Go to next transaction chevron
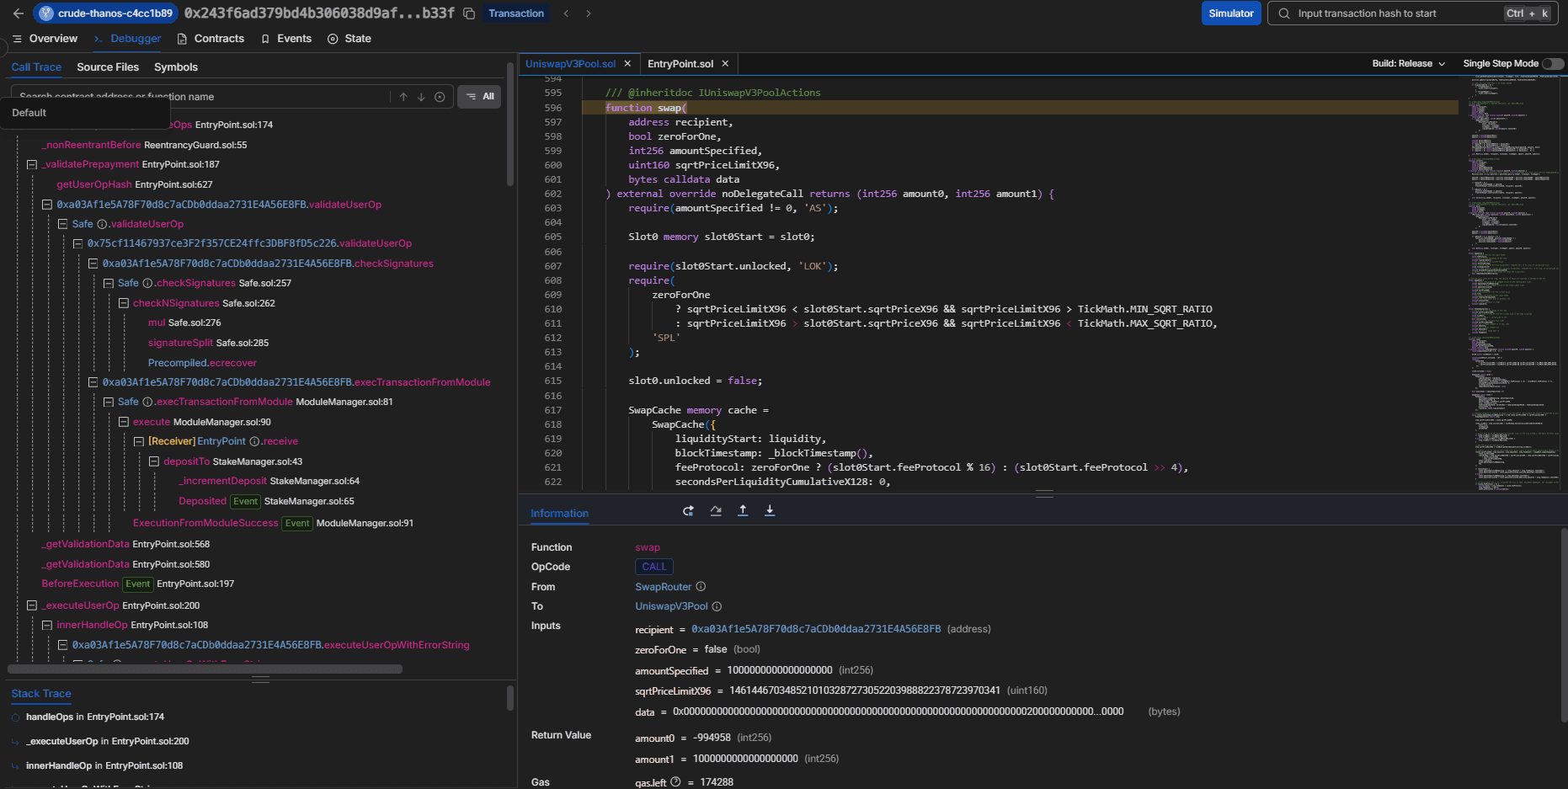Viewport: 1568px width, 789px height. pyautogui.click(x=589, y=13)
